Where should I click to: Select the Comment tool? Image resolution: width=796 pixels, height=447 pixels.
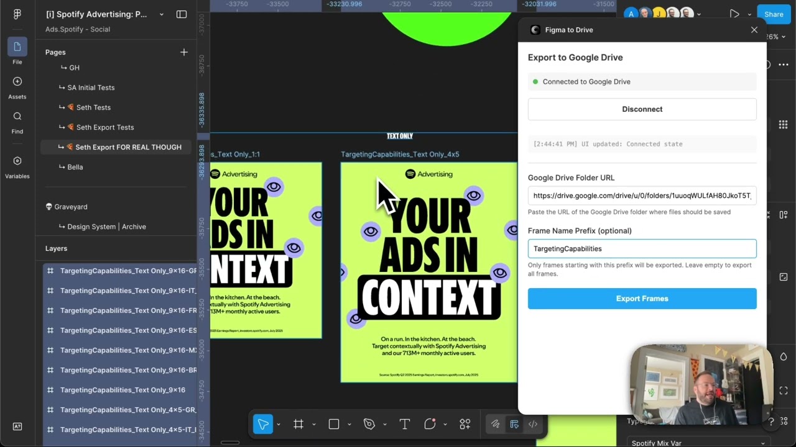[x=430, y=424]
